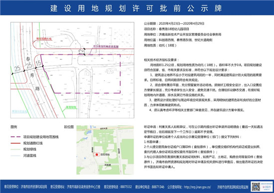Click the green 规划绿线 legend line sample

15,149
